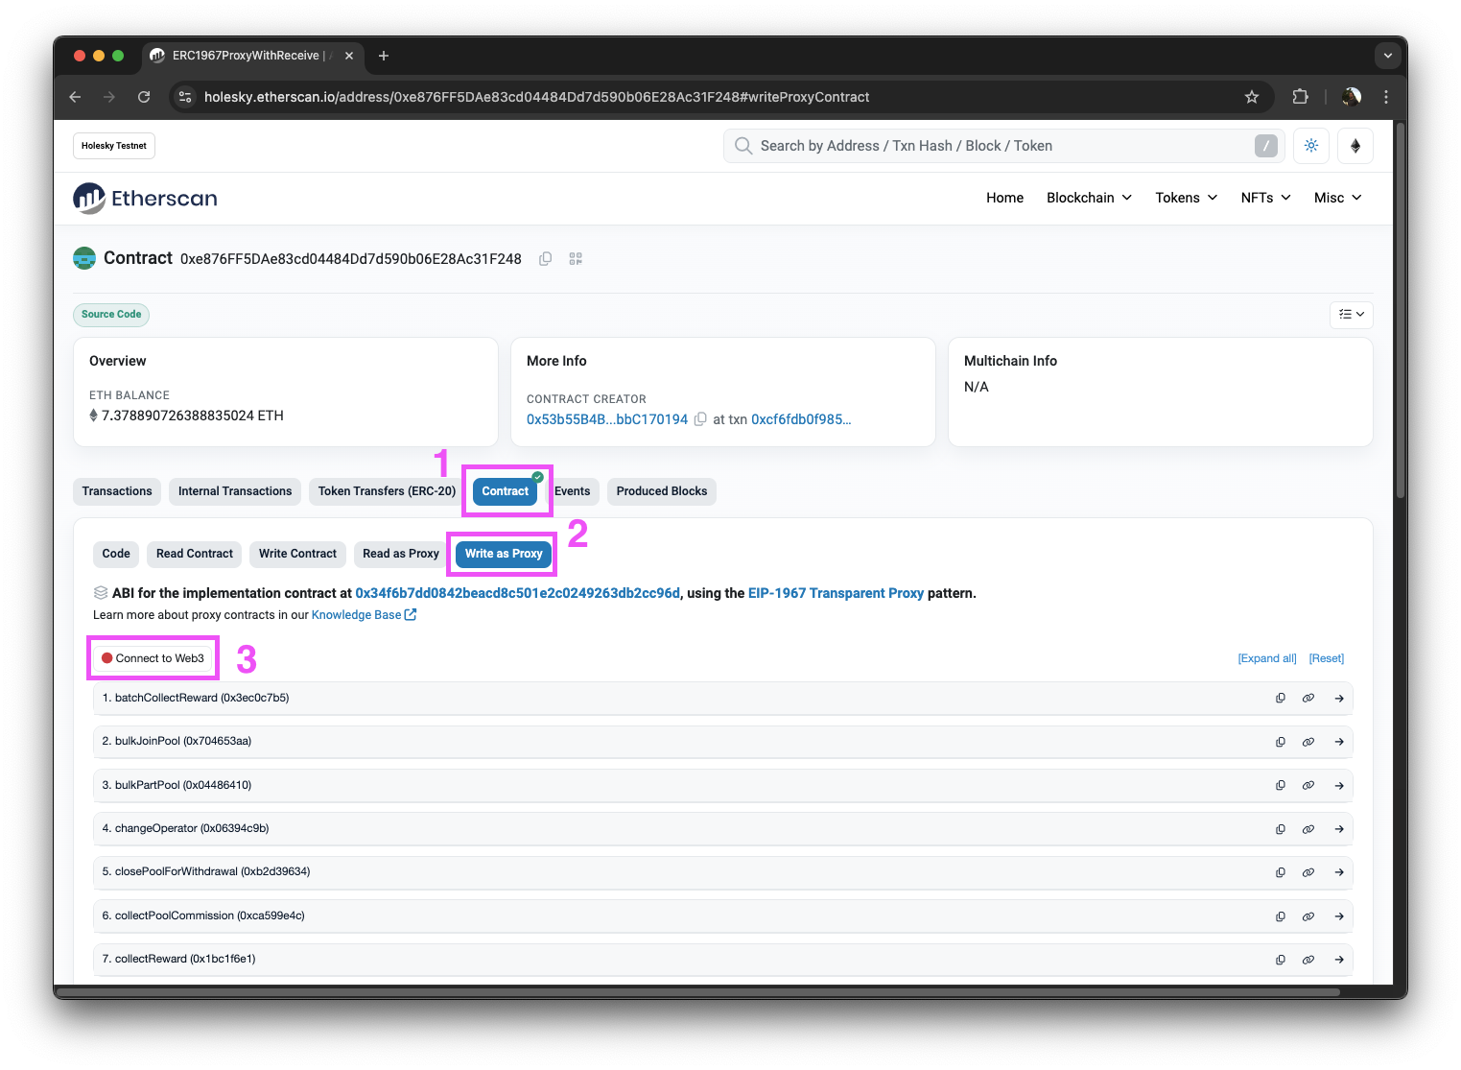Open the Knowledge Base link
This screenshot has width=1461, height=1070.
pos(364,615)
